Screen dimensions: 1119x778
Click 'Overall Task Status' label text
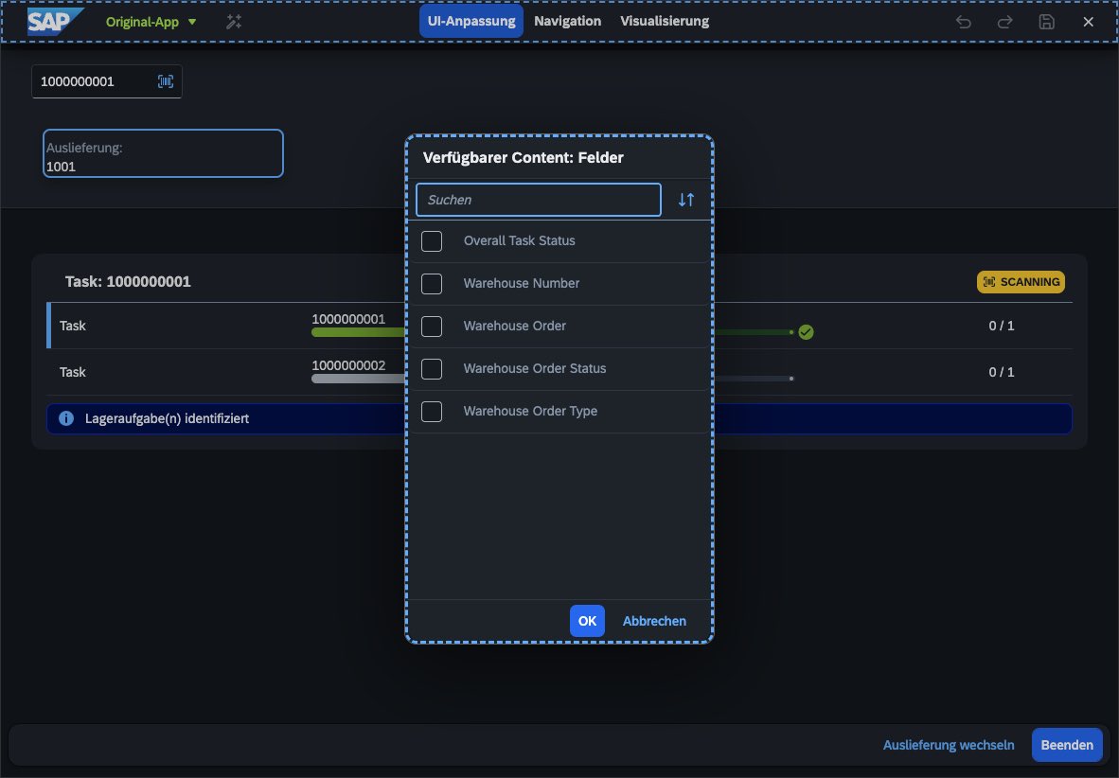[x=520, y=240]
